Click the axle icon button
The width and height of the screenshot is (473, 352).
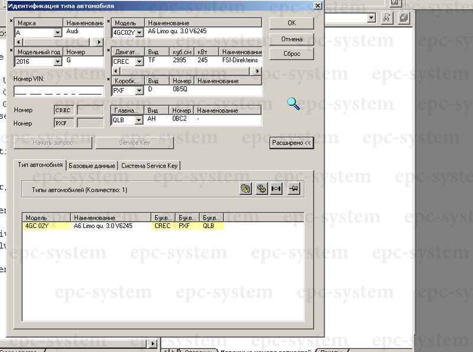tap(277, 189)
